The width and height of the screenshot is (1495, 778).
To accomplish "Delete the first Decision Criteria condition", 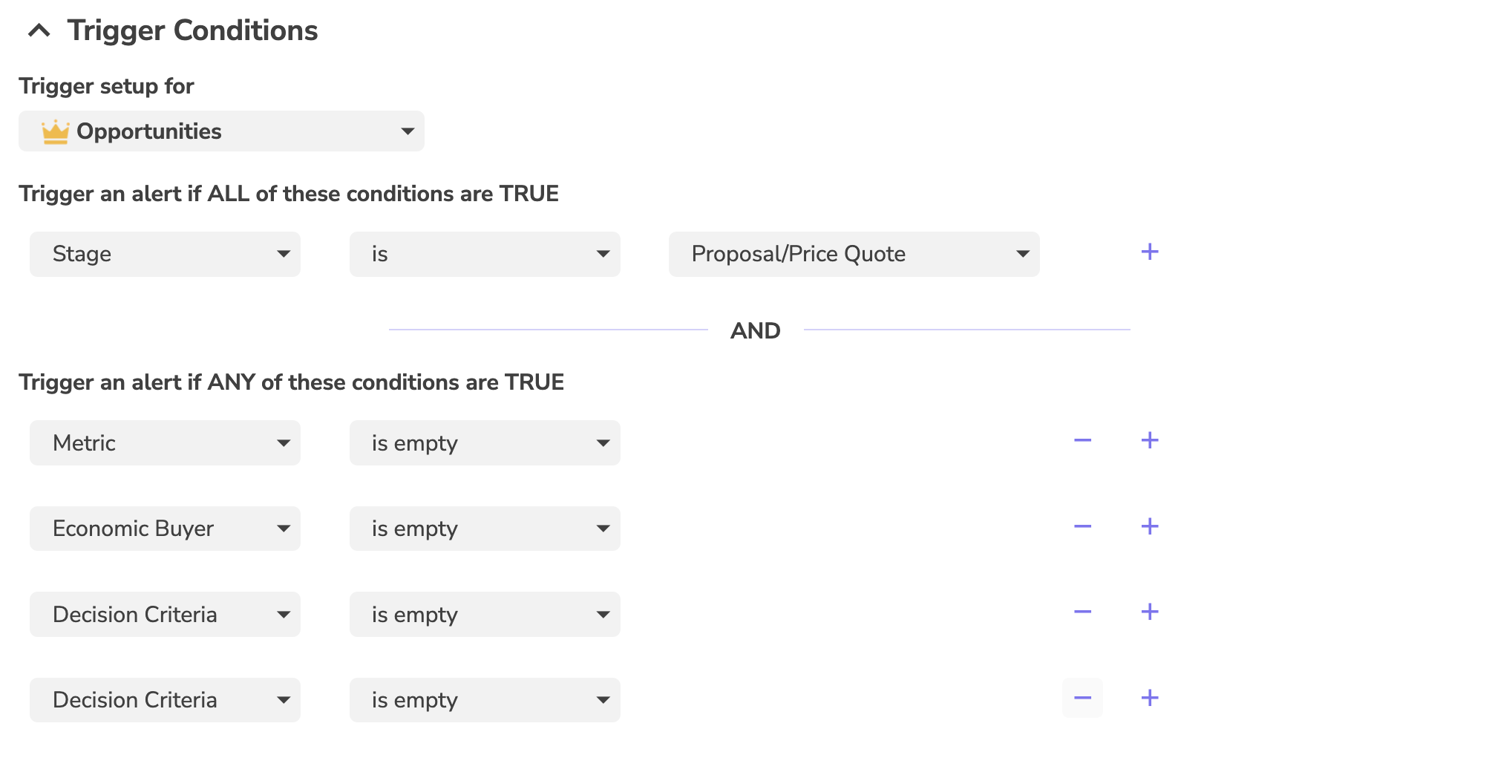I will click(x=1082, y=612).
